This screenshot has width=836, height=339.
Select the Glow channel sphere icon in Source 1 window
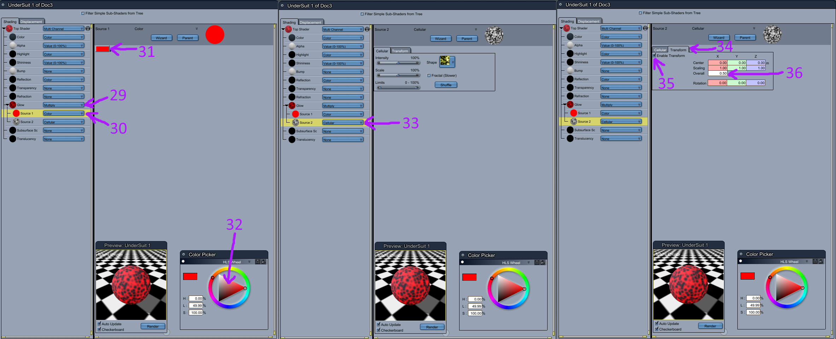tap(13, 105)
